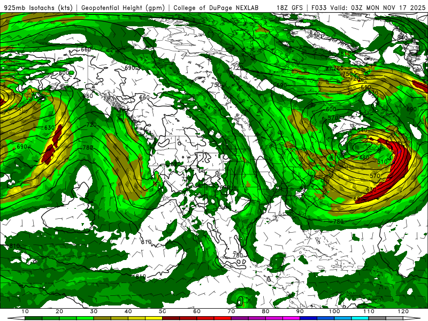Click the 'Geopotential Height (gpm)' header text
Viewport: 428px width, 321px height.
pos(123,7)
